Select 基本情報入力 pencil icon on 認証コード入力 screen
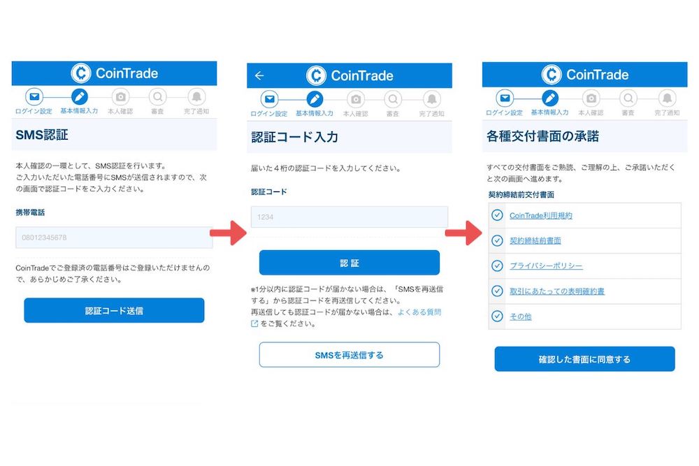The height and width of the screenshot is (466, 699). point(315,99)
